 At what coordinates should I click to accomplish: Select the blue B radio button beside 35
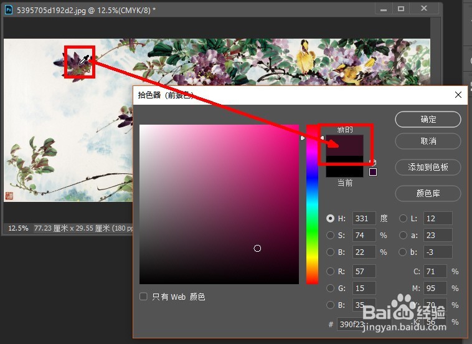click(x=330, y=305)
